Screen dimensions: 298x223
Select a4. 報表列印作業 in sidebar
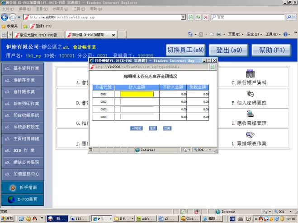23,103
